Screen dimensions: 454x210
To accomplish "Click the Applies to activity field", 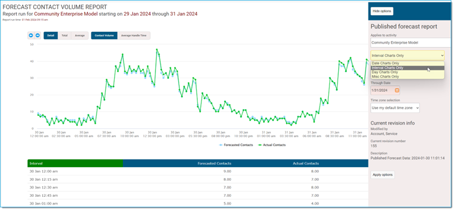I will point(410,42).
